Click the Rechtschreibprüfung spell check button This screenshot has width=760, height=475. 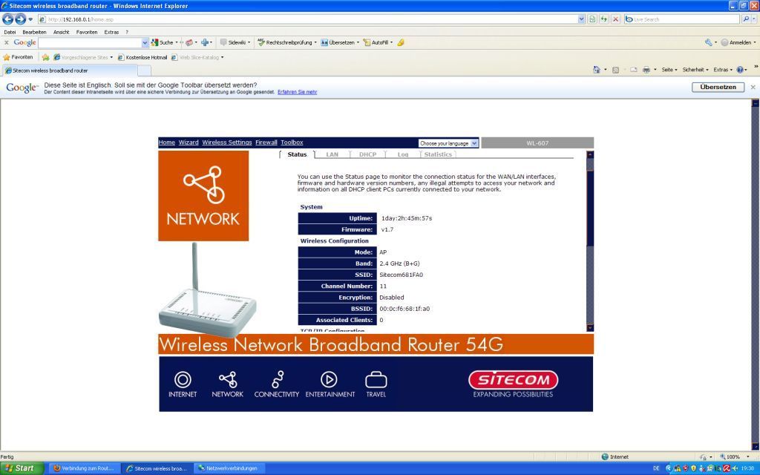285,42
